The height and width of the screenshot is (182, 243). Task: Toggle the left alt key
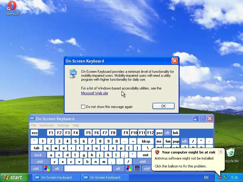coord(57,169)
